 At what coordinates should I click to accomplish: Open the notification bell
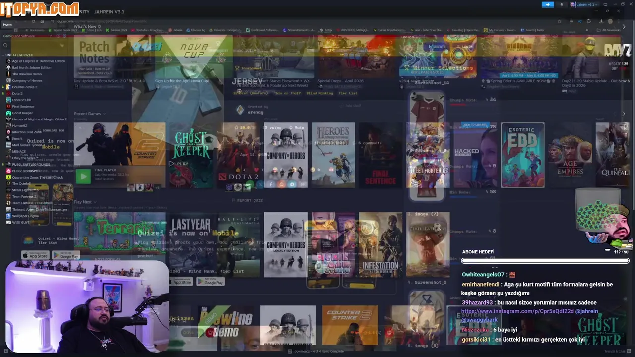pos(562,5)
